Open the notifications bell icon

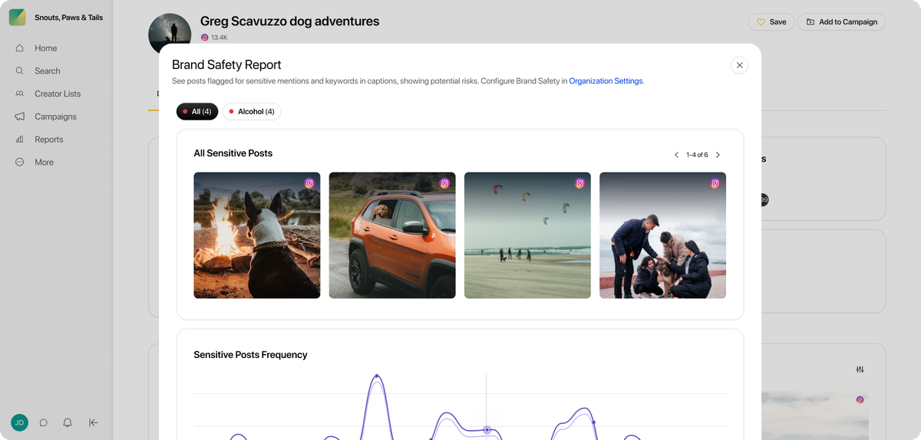68,422
